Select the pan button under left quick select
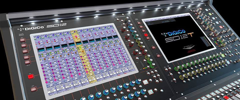 (34, 89)
